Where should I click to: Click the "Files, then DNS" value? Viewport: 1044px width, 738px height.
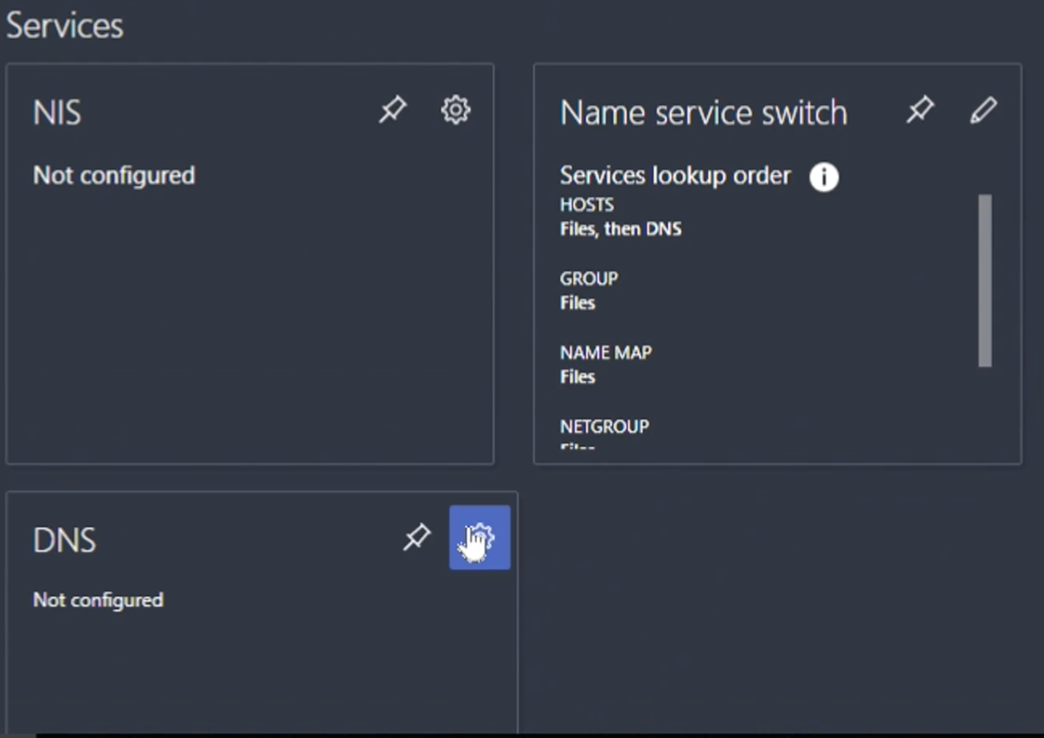coord(620,229)
